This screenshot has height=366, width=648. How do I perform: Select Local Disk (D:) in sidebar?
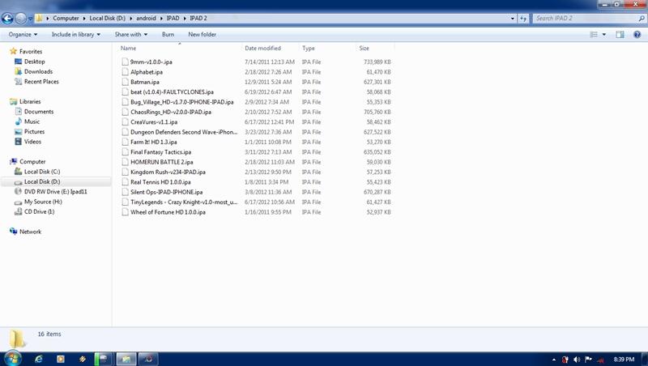click(x=42, y=181)
